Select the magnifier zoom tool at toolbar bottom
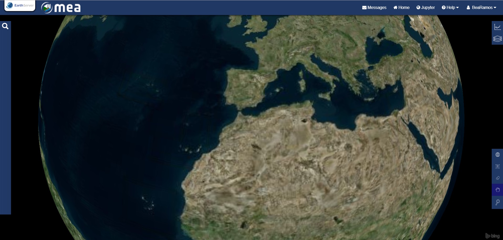 pyautogui.click(x=497, y=202)
